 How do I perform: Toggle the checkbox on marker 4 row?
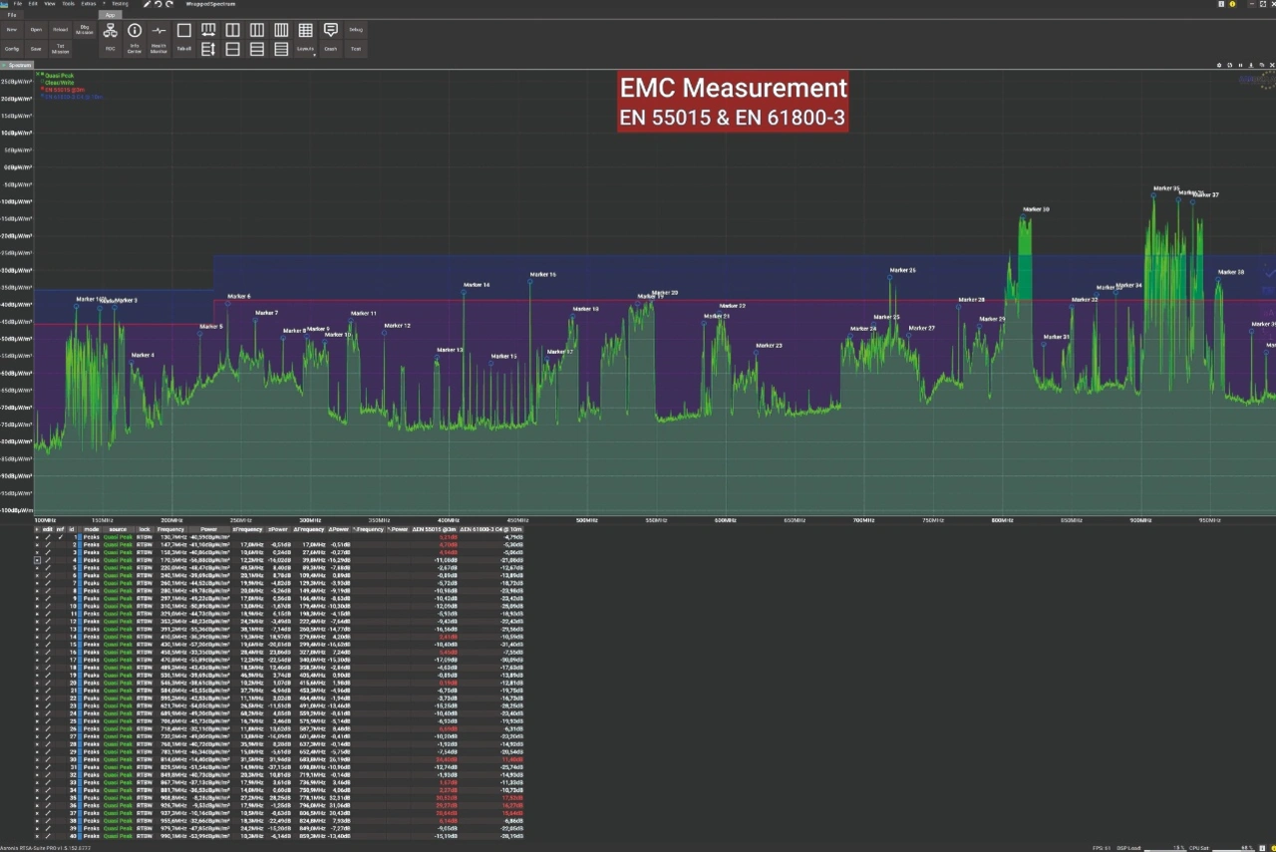[38, 560]
